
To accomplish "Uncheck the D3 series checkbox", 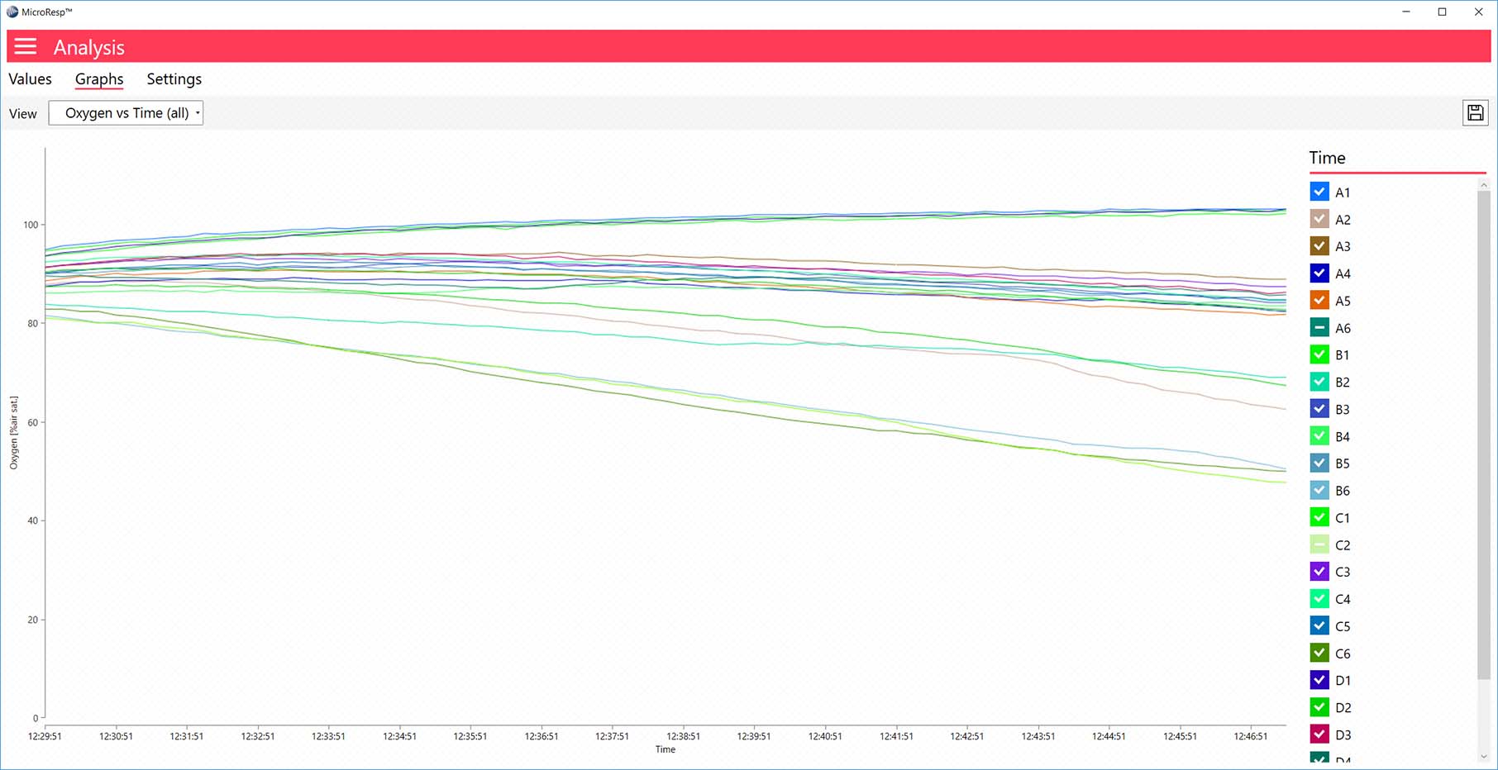I will pos(1319,734).
